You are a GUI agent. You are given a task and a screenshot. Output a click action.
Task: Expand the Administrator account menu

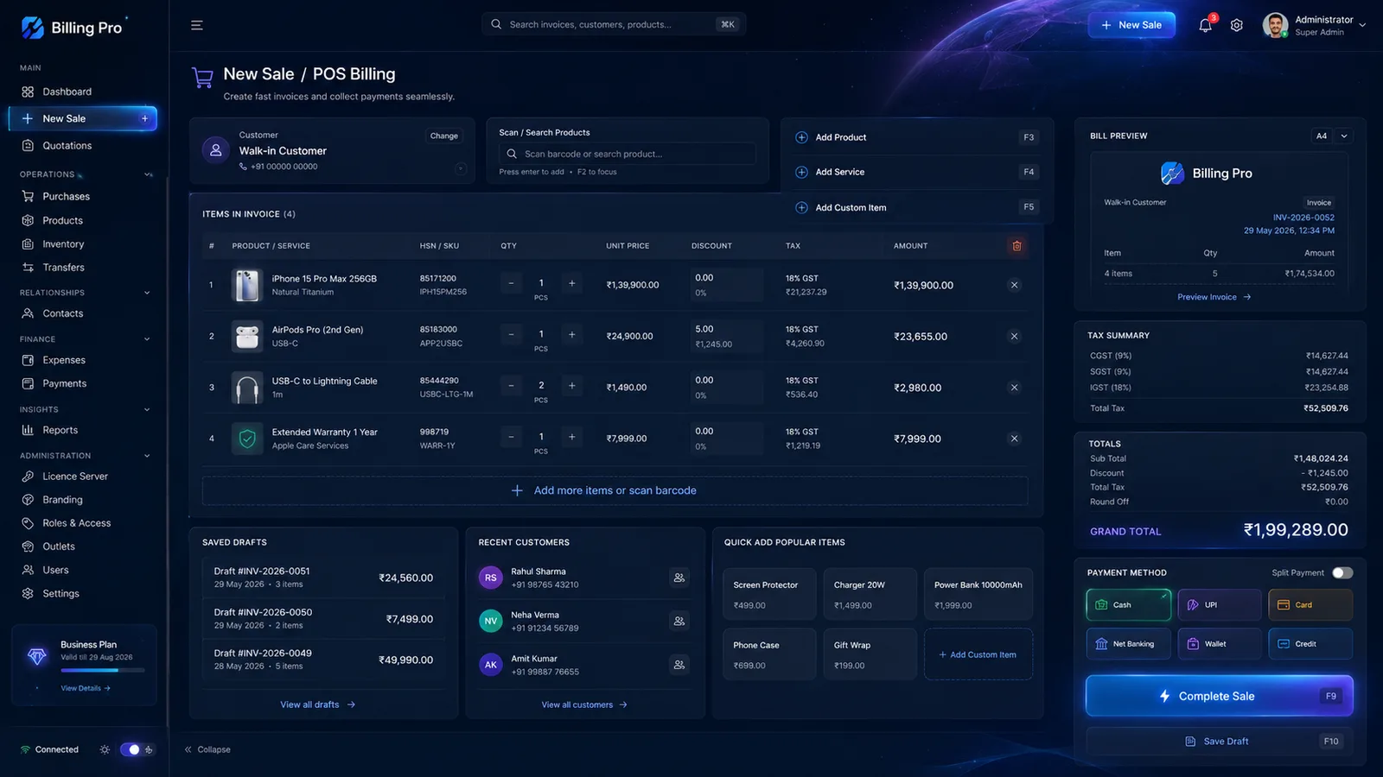pos(1362,25)
